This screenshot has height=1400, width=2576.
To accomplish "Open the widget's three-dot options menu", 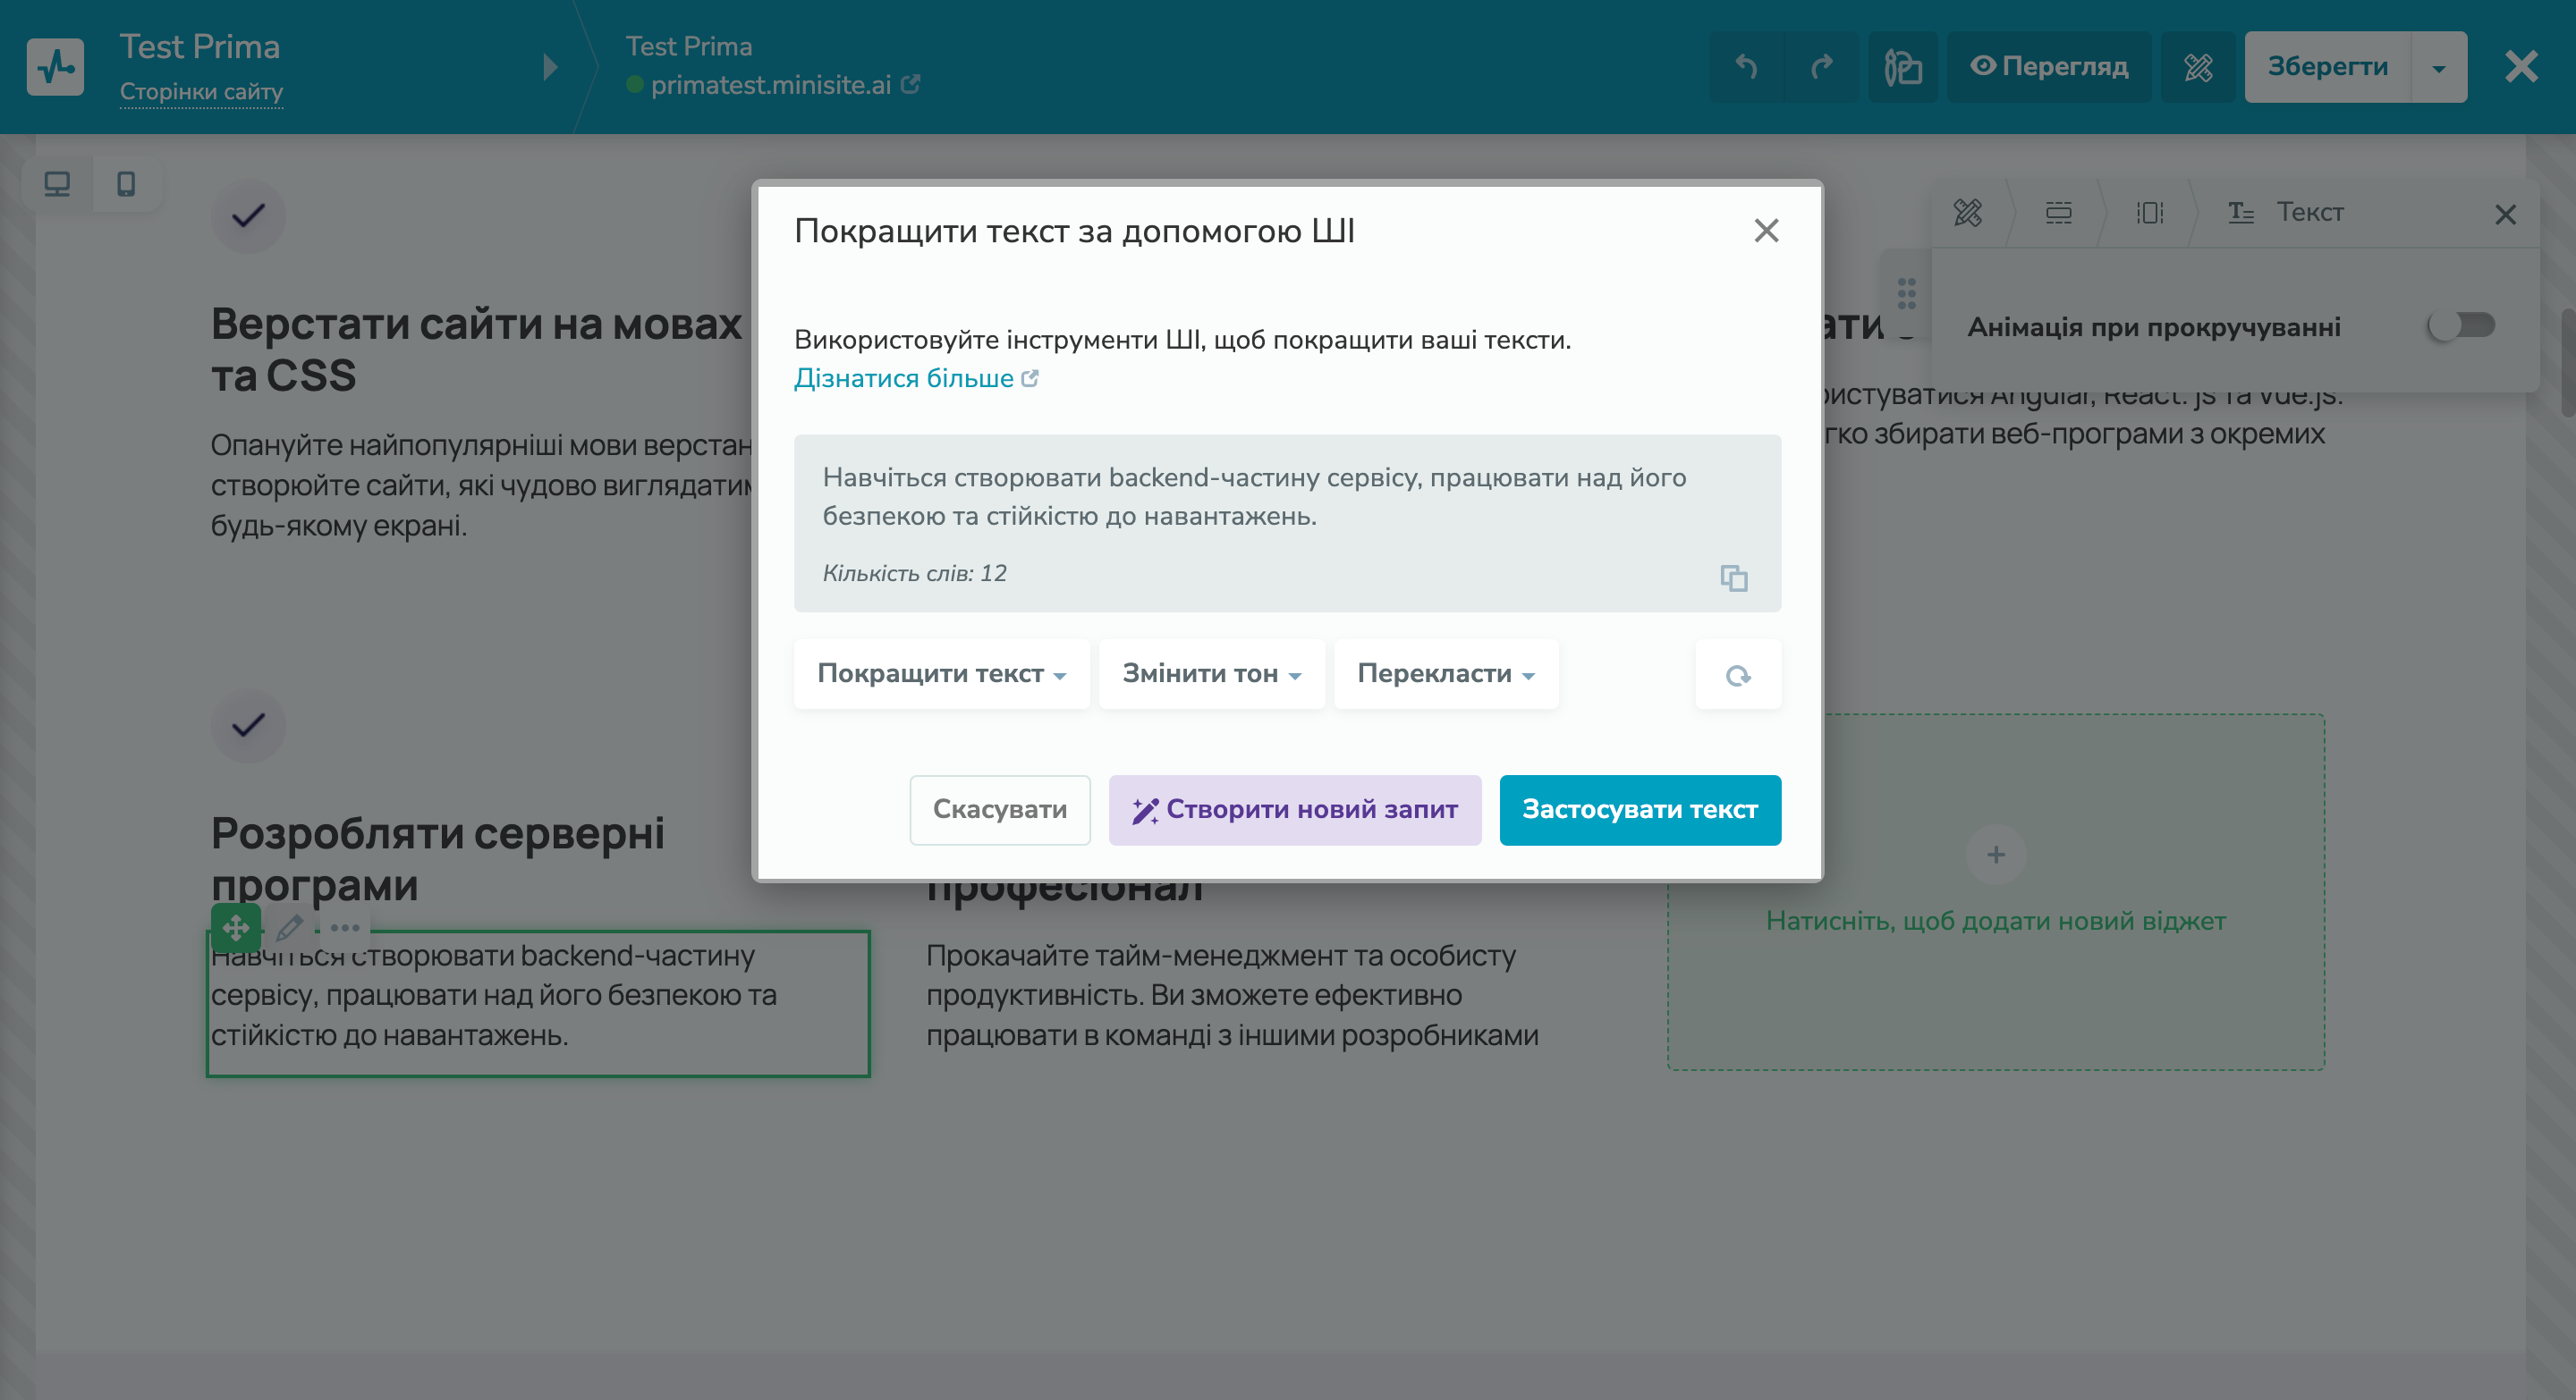I will (x=345, y=928).
